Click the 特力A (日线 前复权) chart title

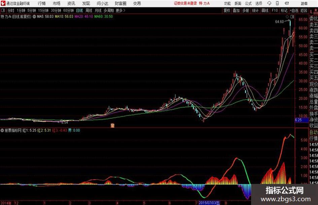pyautogui.click(x=16, y=16)
